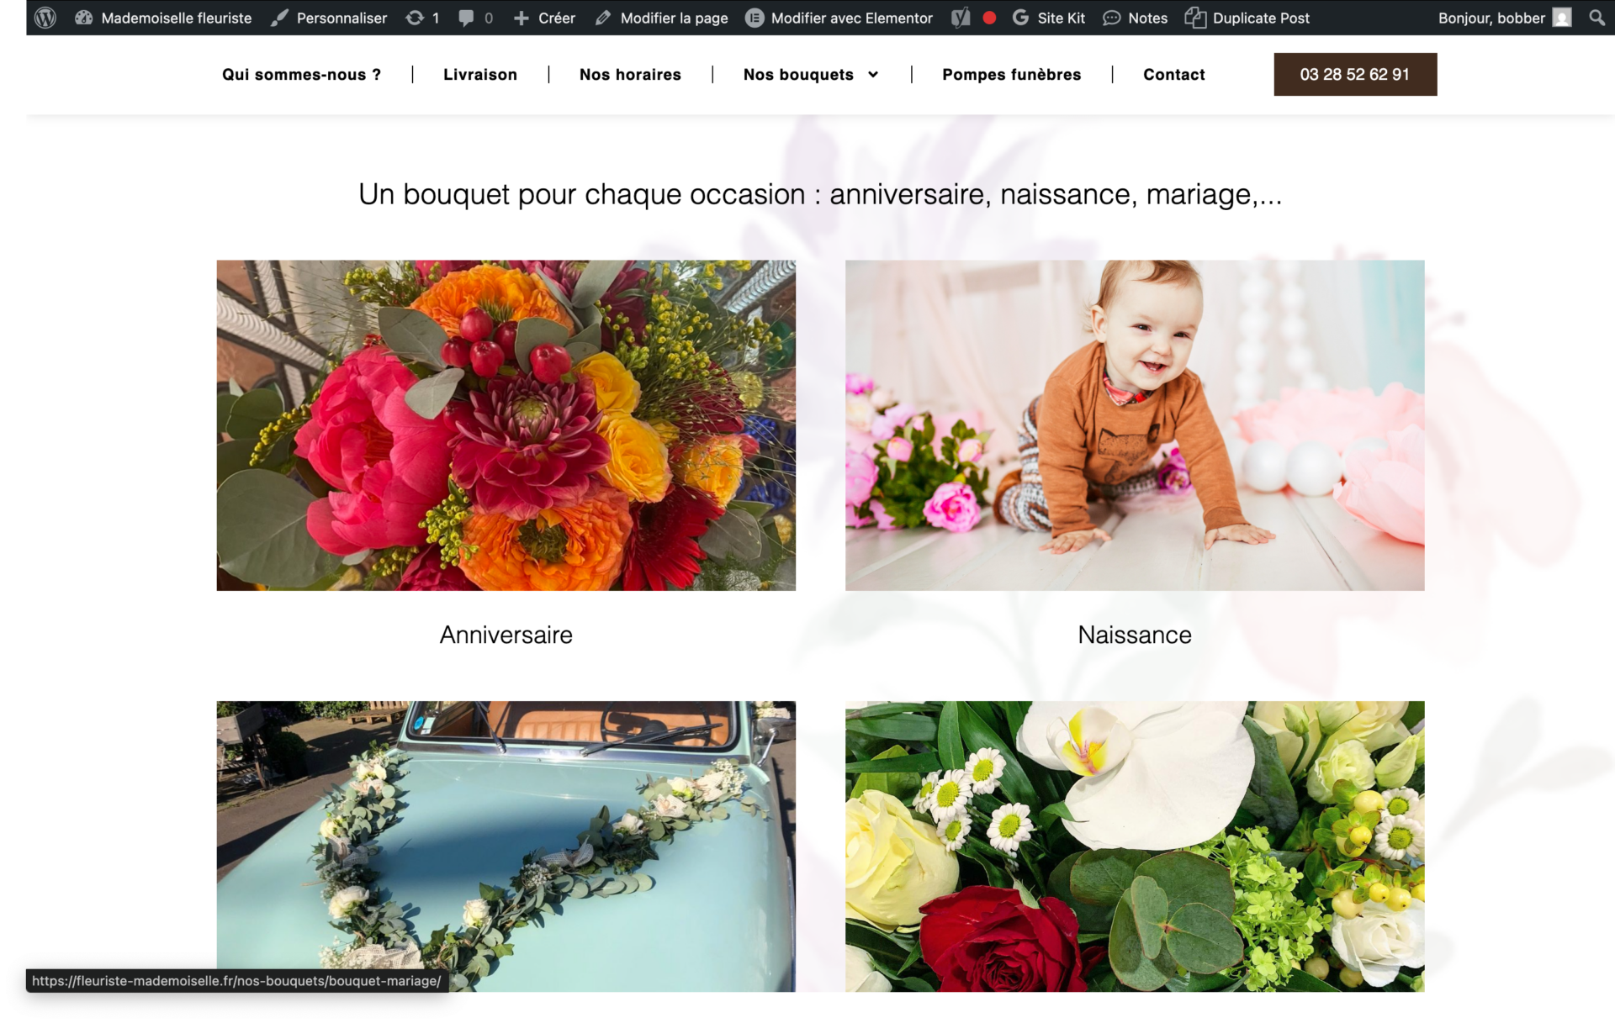Open the white orchid bouquet photo
Image resolution: width=1615 pixels, height=1023 pixels.
[x=1135, y=846]
